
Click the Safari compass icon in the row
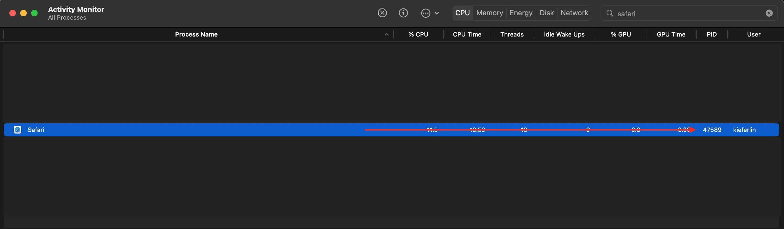(17, 130)
